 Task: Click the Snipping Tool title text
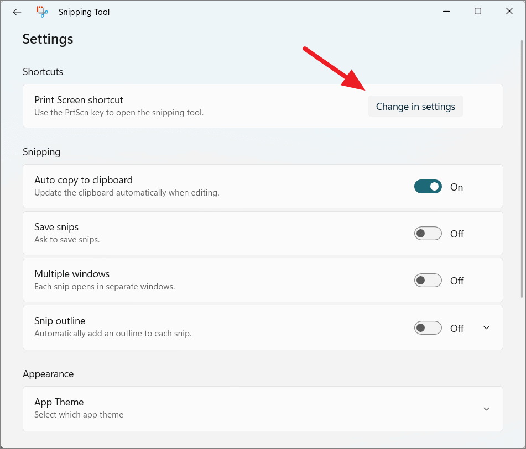pyautogui.click(x=84, y=12)
